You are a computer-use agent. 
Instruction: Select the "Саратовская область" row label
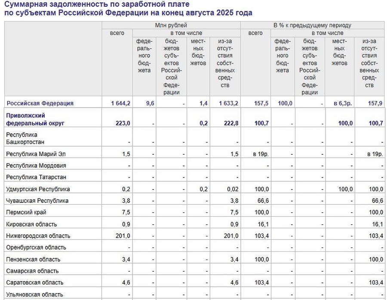[35, 283]
